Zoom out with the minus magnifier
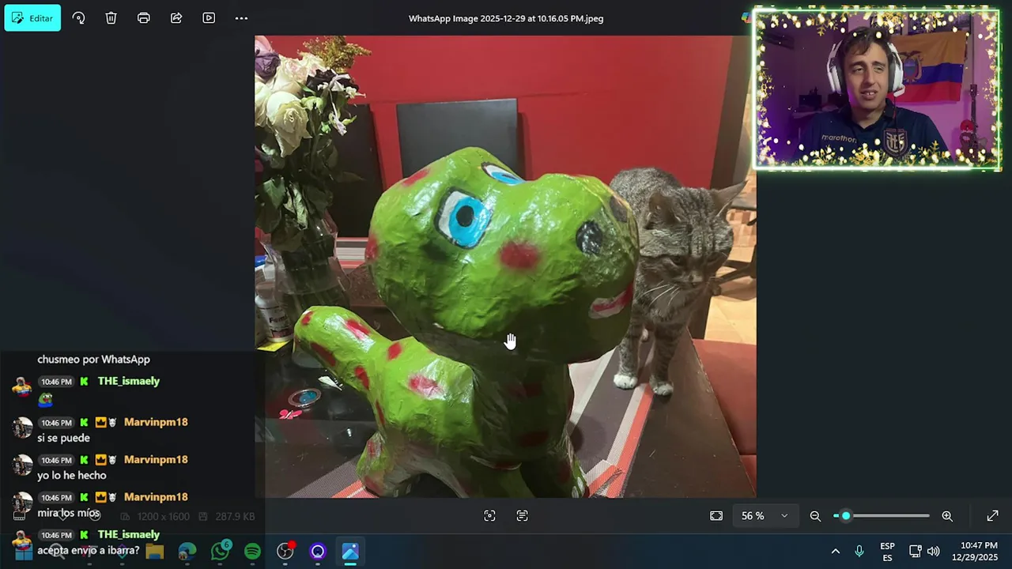Image resolution: width=1012 pixels, height=569 pixels. (x=815, y=516)
